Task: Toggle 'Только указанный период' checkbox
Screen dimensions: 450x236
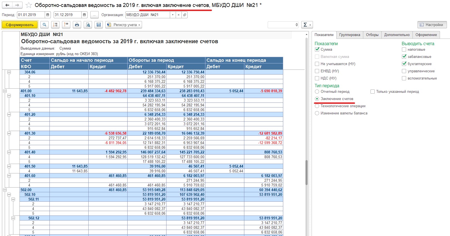Action: [x=372, y=92]
